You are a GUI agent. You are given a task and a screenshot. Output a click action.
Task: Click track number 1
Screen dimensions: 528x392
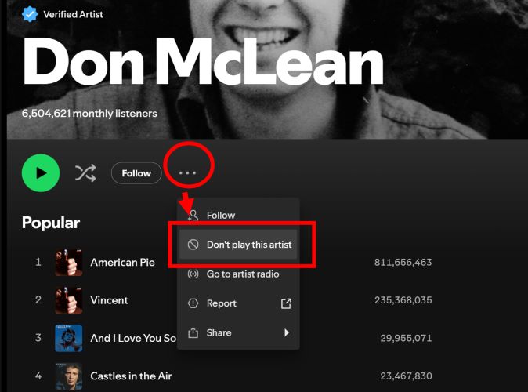(x=38, y=262)
